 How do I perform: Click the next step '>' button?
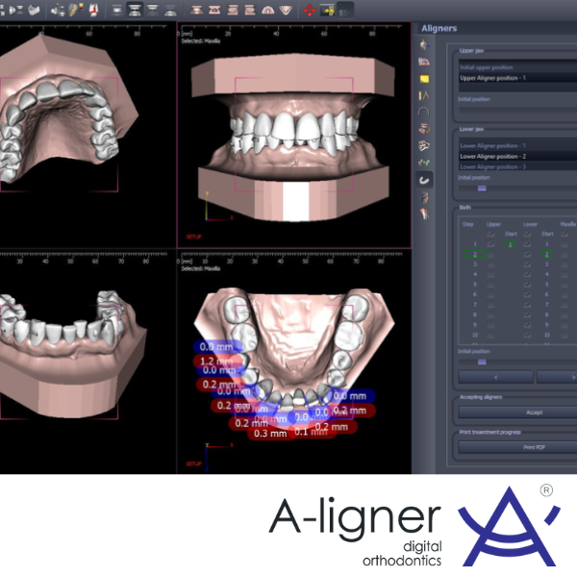pos(557,377)
